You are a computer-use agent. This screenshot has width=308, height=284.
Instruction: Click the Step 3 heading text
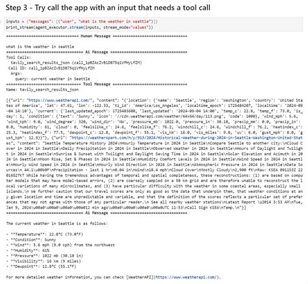point(108,8)
